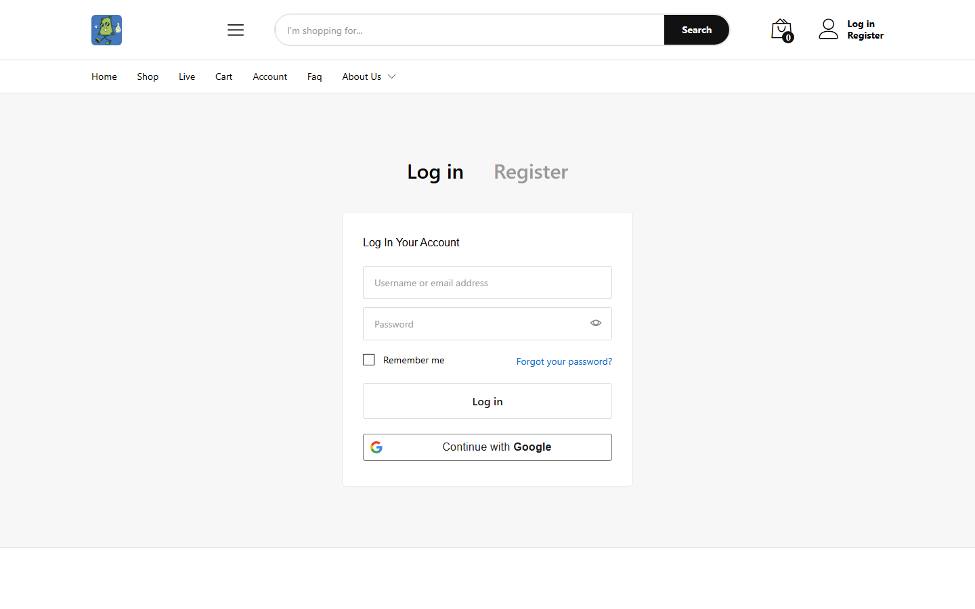
Task: Click the Log In Your Account text
Action: tap(411, 242)
